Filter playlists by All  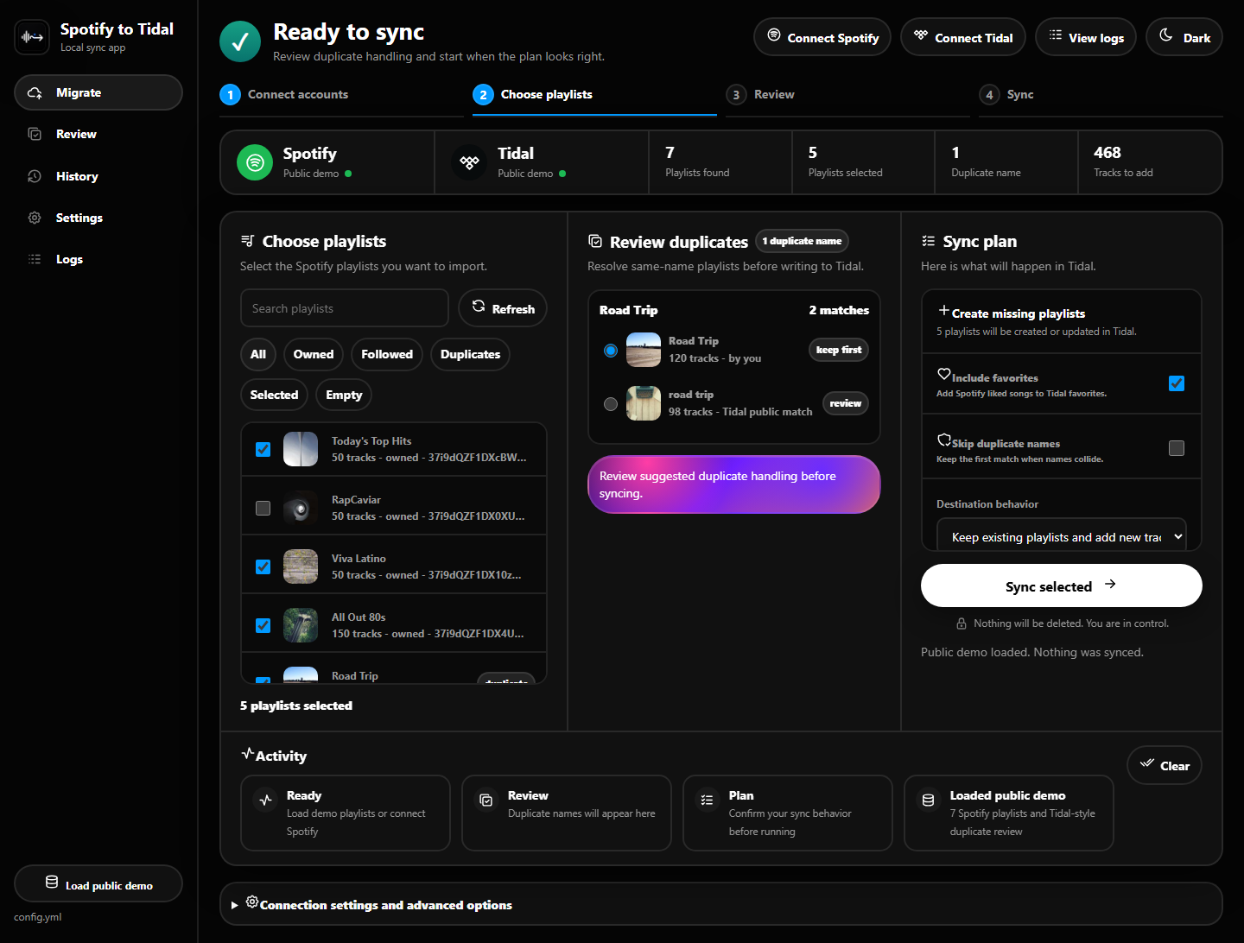258,354
